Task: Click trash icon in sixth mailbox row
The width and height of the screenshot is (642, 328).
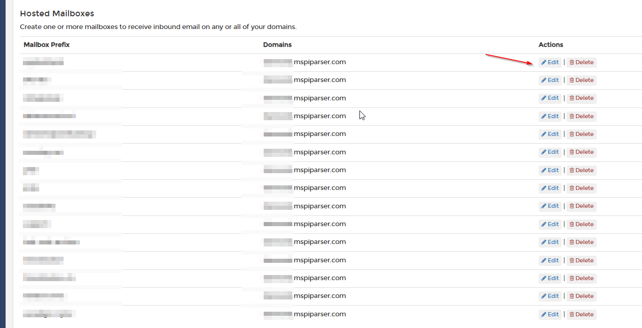Action: tap(572, 152)
